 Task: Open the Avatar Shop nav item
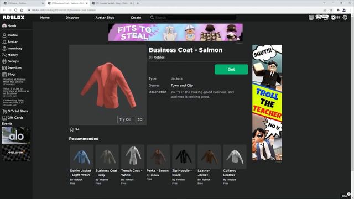coord(105,17)
